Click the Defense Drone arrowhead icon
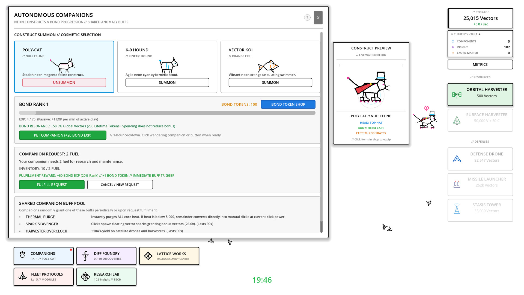Image resolution: width=524 pixels, height=295 pixels. pos(457,159)
